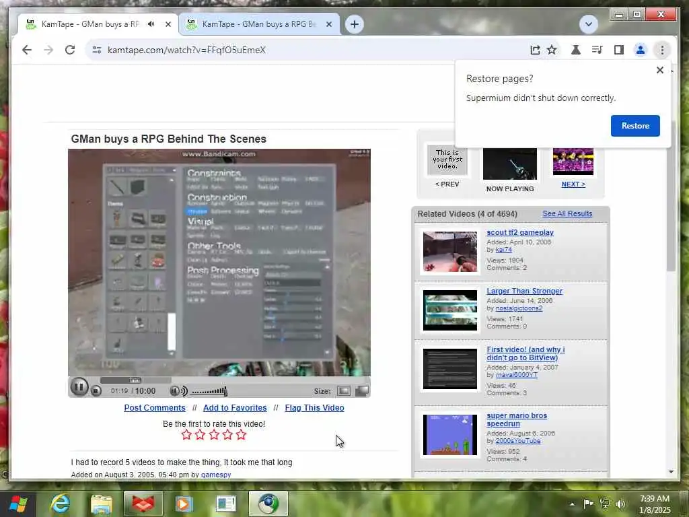
Task: Reload the current page
Action: click(x=70, y=50)
